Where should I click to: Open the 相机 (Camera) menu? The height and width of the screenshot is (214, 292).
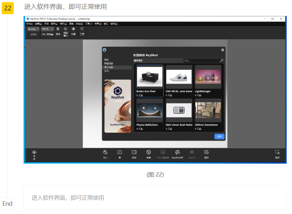[x=63, y=24]
